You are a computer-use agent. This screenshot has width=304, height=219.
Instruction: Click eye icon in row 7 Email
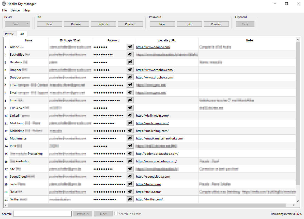[x=130, y=93]
